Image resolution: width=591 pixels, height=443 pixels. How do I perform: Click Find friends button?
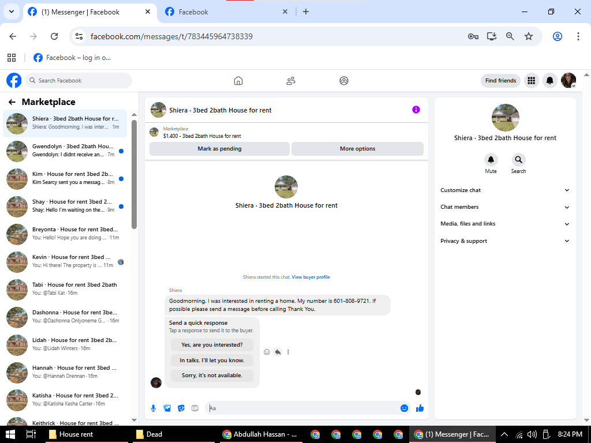500,81
